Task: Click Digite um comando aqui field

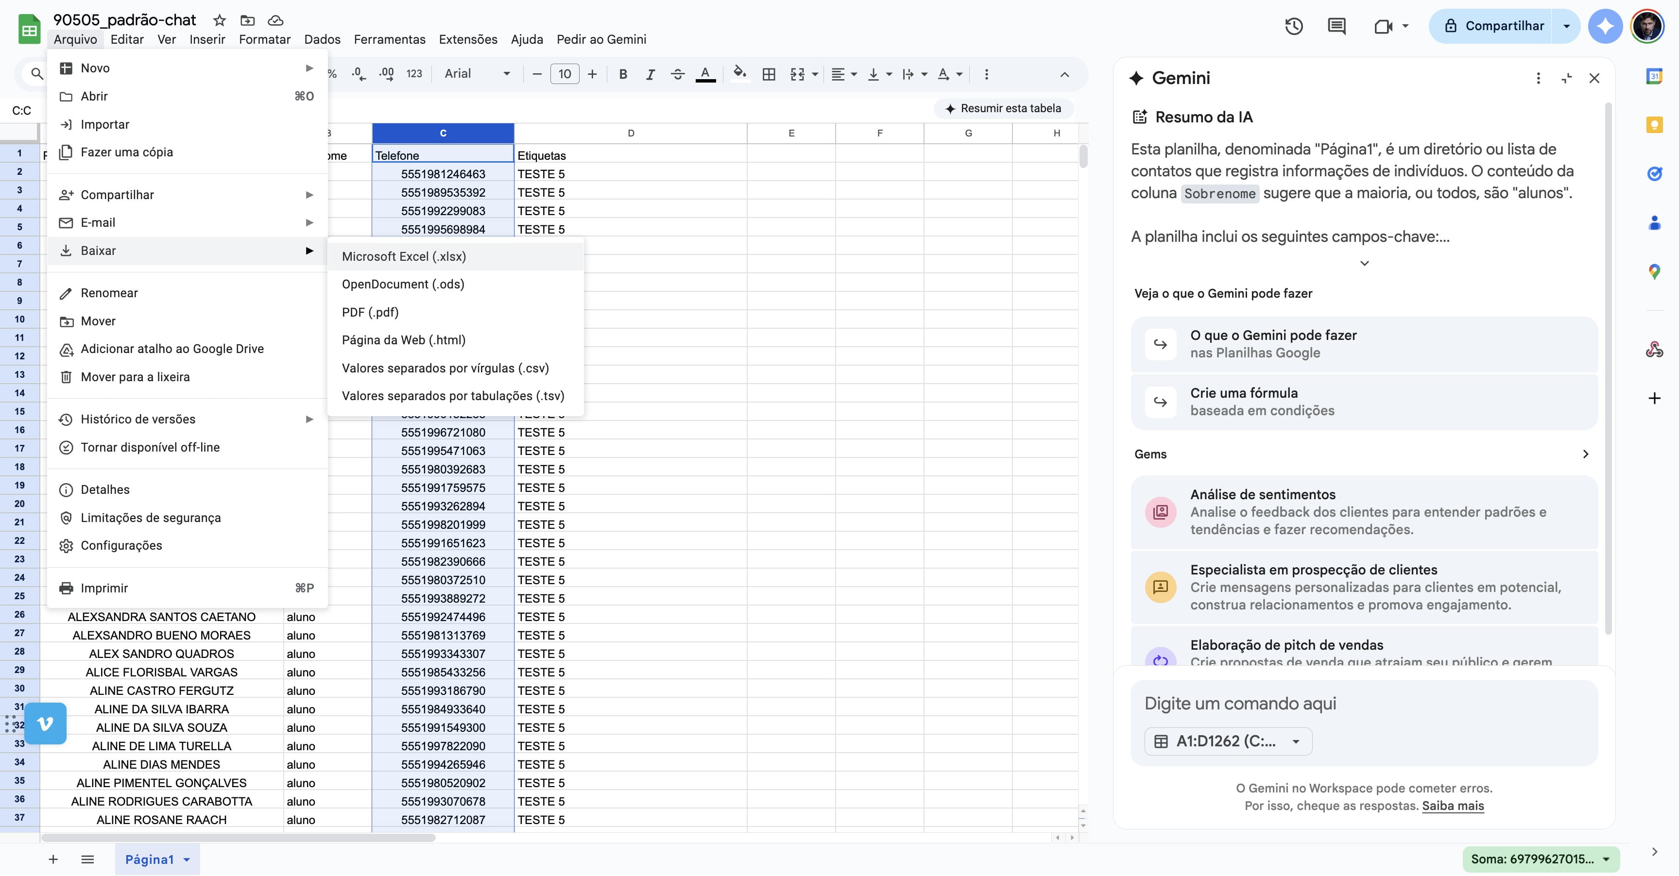Action: pyautogui.click(x=1364, y=704)
